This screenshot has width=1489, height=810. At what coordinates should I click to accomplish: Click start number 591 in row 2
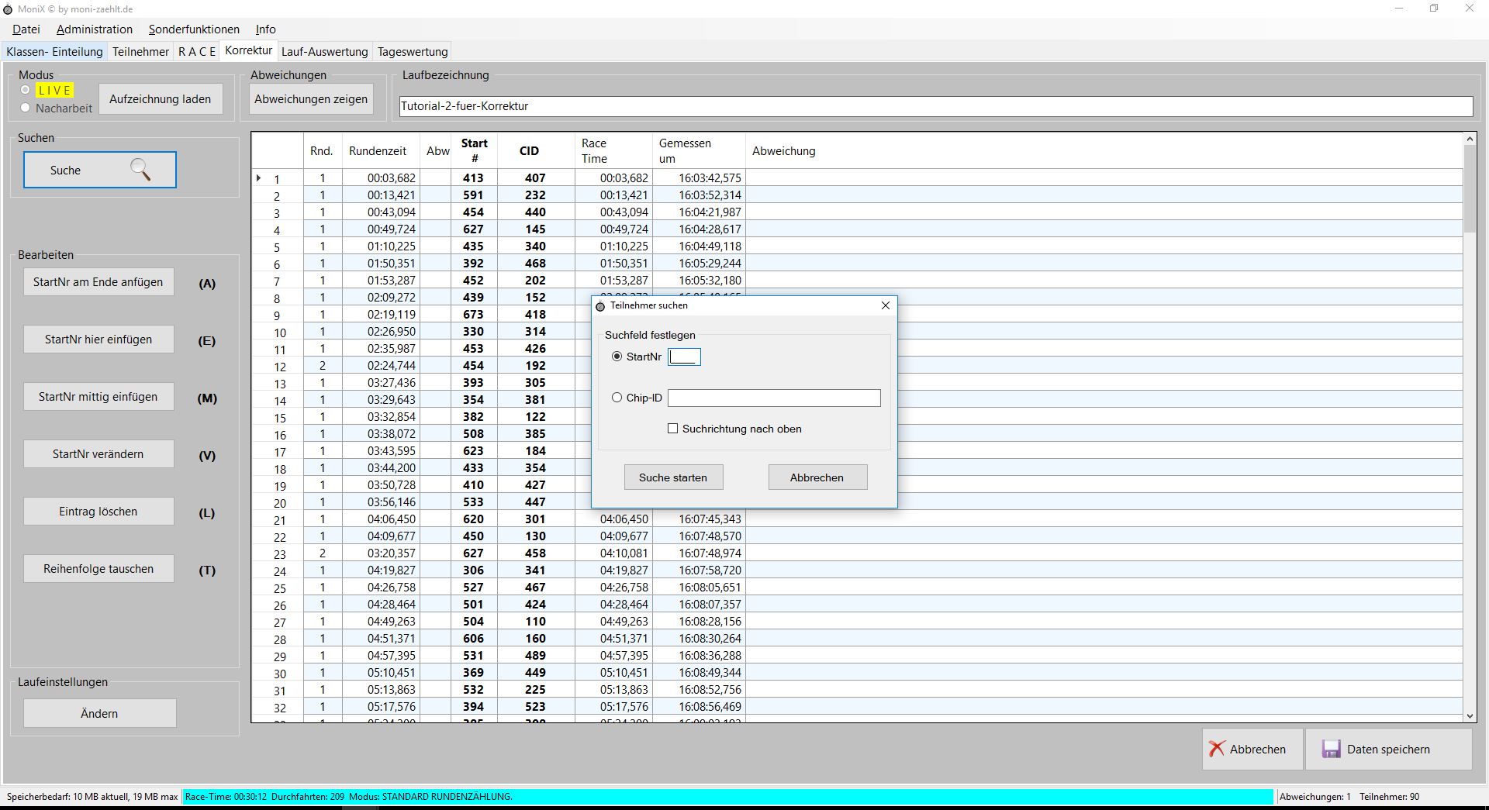[473, 195]
